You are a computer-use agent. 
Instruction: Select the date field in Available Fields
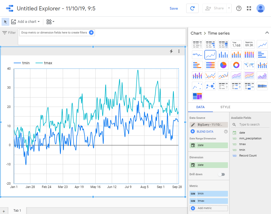[242, 133]
